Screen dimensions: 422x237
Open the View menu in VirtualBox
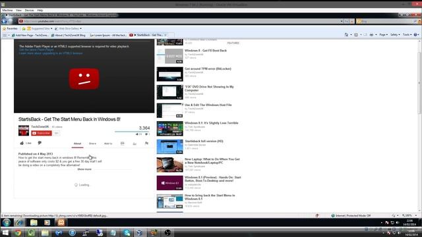click(18, 11)
